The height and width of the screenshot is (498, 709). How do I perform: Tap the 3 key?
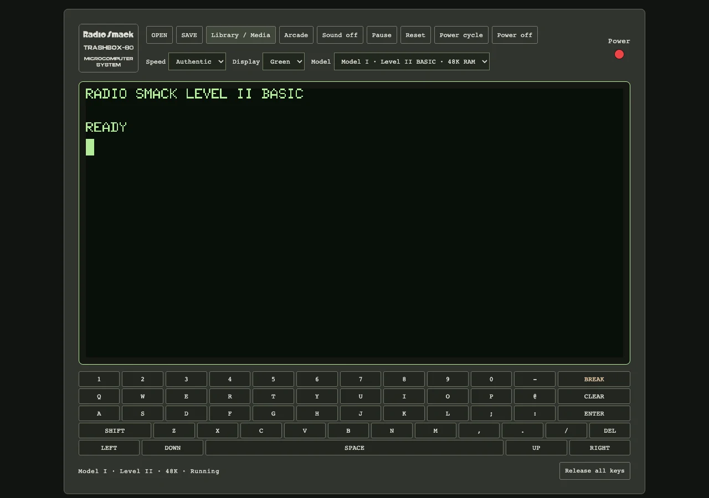pos(186,379)
